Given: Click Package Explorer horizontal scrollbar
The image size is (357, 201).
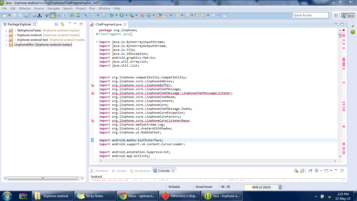Looking at the screenshot, I should point(43,178).
